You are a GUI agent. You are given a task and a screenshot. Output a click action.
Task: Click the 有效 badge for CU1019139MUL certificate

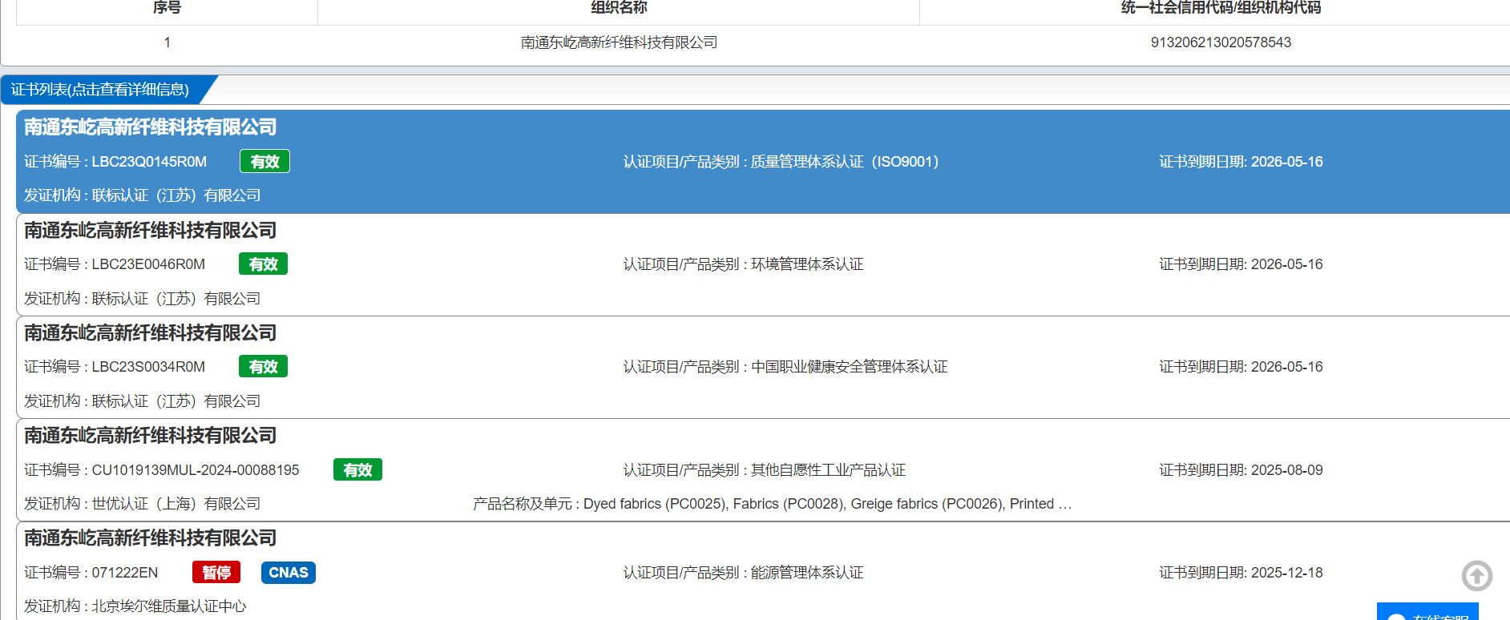tap(357, 470)
